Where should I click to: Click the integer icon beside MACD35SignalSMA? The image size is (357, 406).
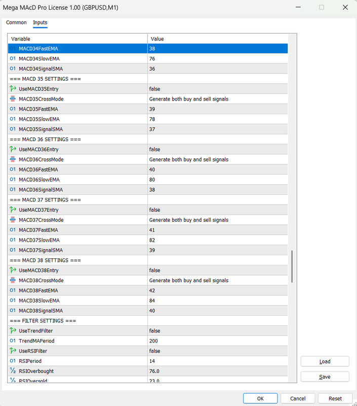pyautogui.click(x=13, y=129)
